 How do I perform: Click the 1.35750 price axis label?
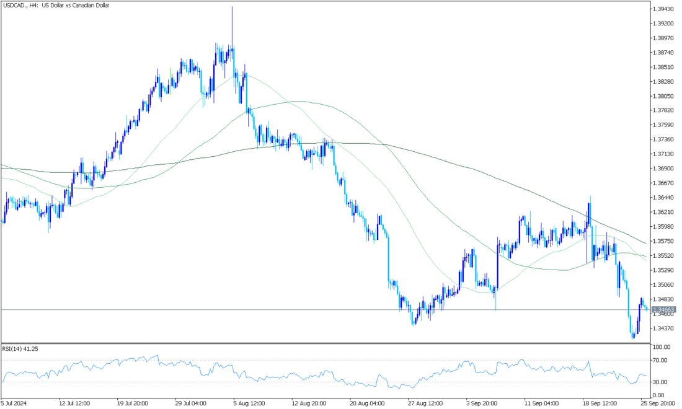[x=663, y=241]
